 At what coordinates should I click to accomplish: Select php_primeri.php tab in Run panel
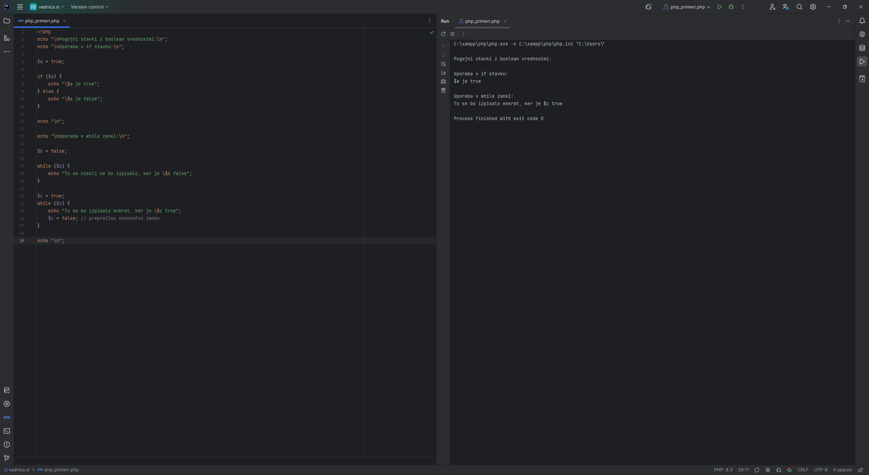(x=482, y=21)
